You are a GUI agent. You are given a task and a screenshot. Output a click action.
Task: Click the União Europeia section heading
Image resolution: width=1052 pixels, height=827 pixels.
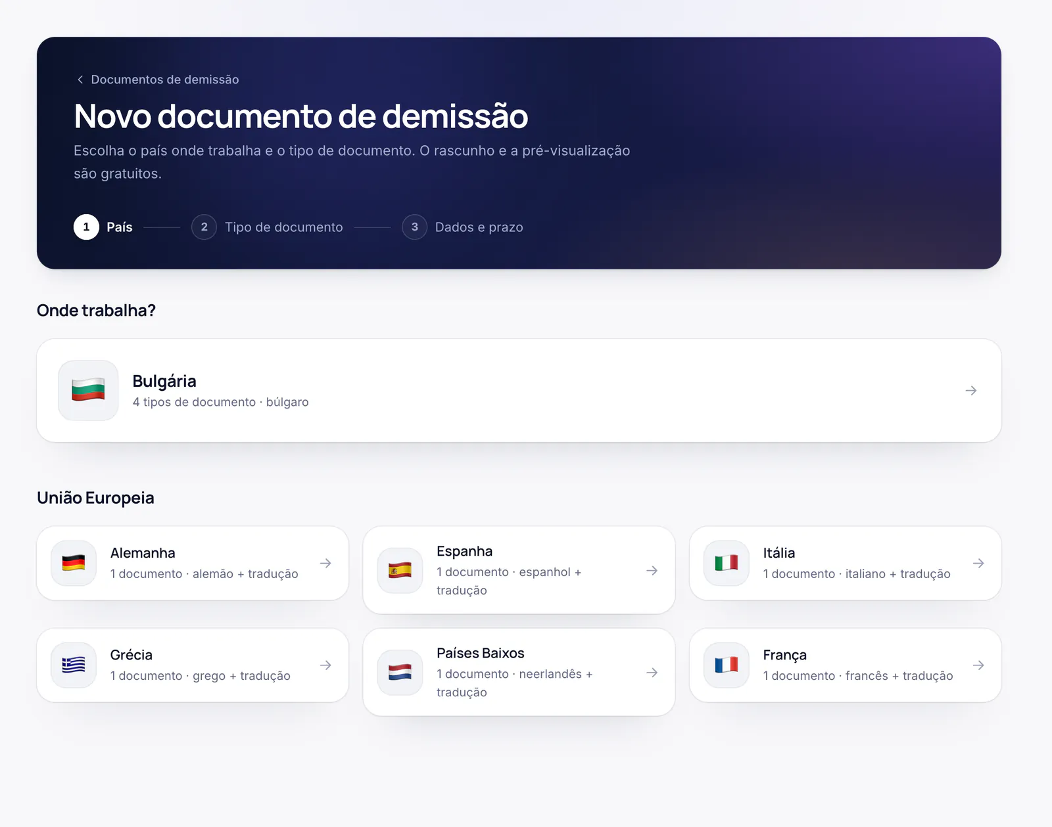(x=95, y=498)
